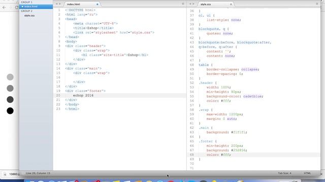Open tab list dropdown of left pane
The height and width of the screenshot is (182, 325).
point(183,4)
